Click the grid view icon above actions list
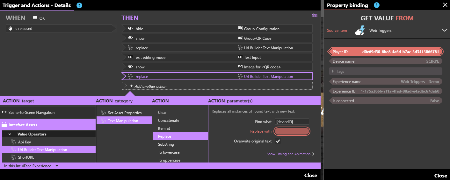The image size is (450, 180). point(314,15)
